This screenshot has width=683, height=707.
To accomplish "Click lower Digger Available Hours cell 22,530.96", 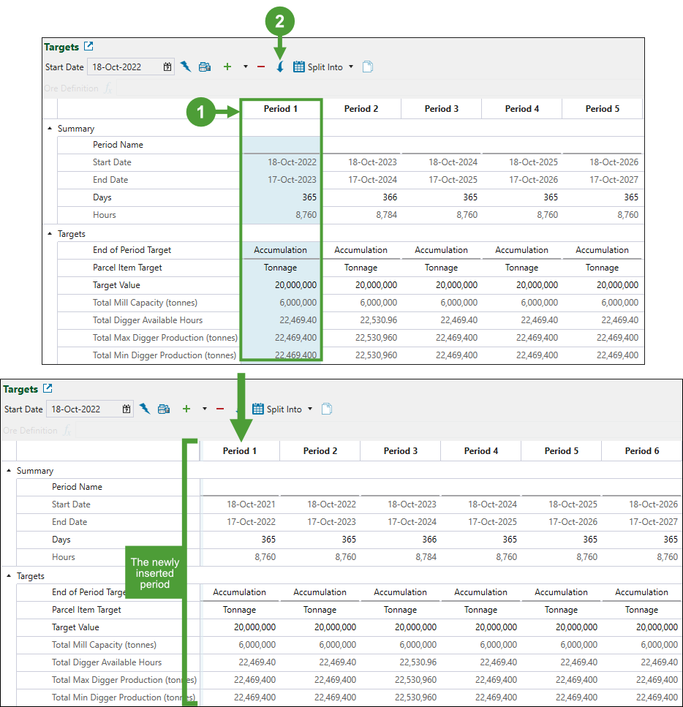I will coord(401,662).
